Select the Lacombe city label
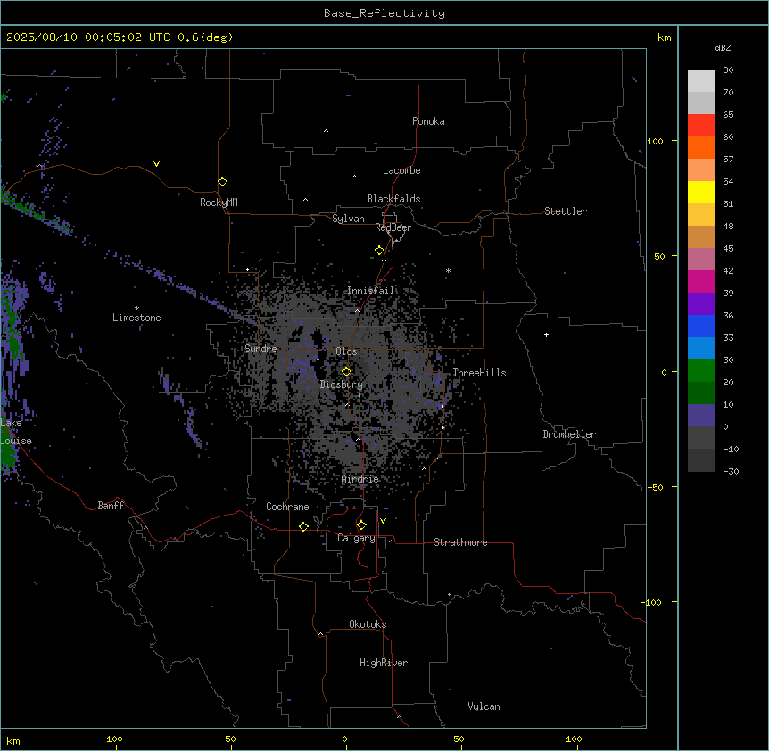This screenshot has width=769, height=751. [x=401, y=170]
